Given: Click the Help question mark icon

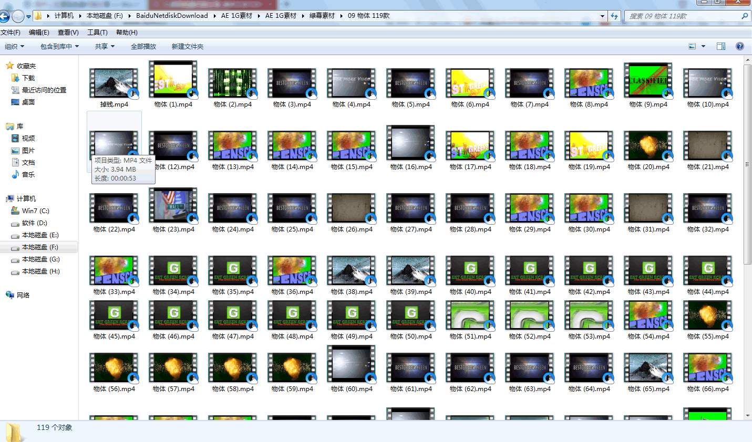Looking at the screenshot, I should click(x=739, y=46).
